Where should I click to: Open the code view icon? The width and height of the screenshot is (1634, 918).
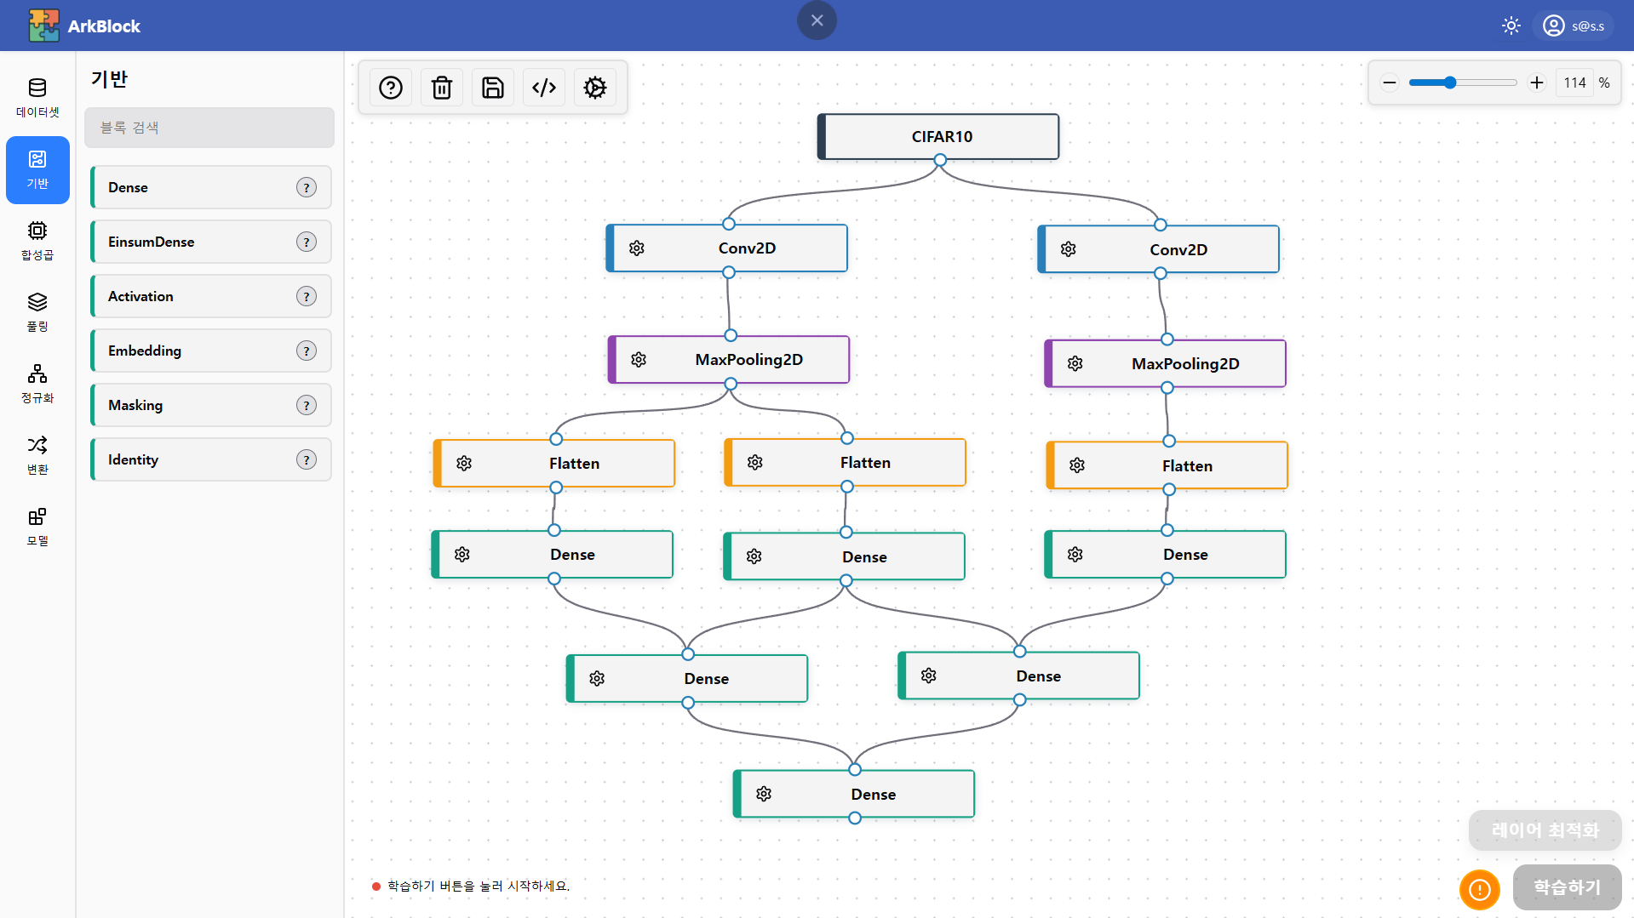point(544,88)
